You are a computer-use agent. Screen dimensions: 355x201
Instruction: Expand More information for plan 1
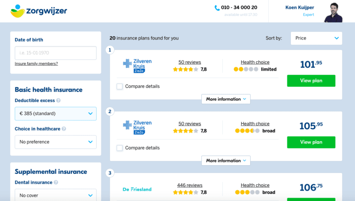tap(226, 99)
